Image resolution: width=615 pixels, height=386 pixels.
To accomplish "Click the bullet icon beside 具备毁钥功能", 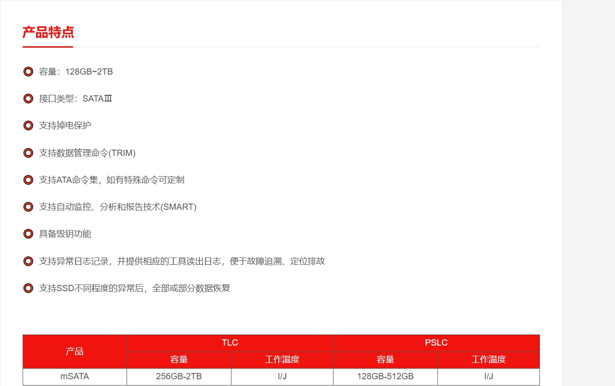I will click(28, 234).
